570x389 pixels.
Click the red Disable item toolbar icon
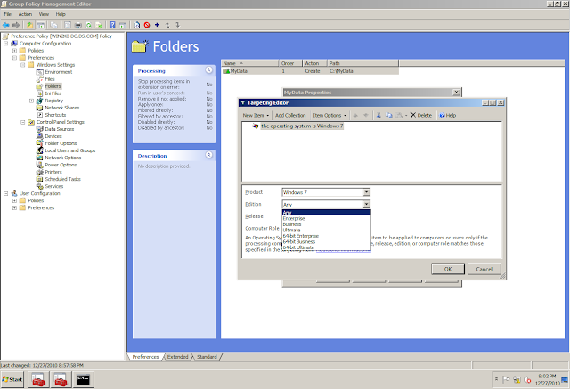[147, 25]
